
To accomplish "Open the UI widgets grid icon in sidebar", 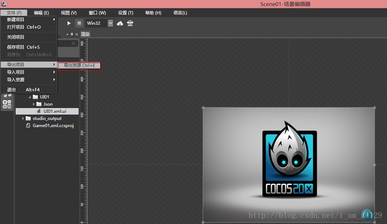I will [7, 104].
